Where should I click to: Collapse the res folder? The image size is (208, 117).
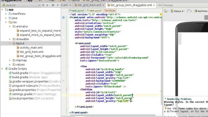click(x=6, y=22)
